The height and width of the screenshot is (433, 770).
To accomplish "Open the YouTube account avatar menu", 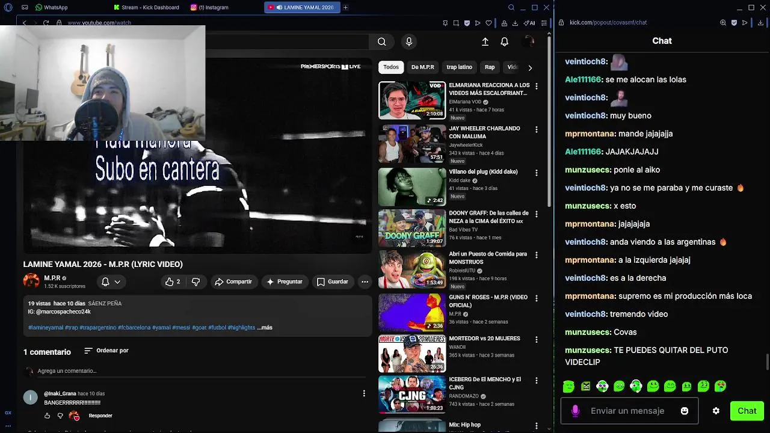I will (x=528, y=41).
